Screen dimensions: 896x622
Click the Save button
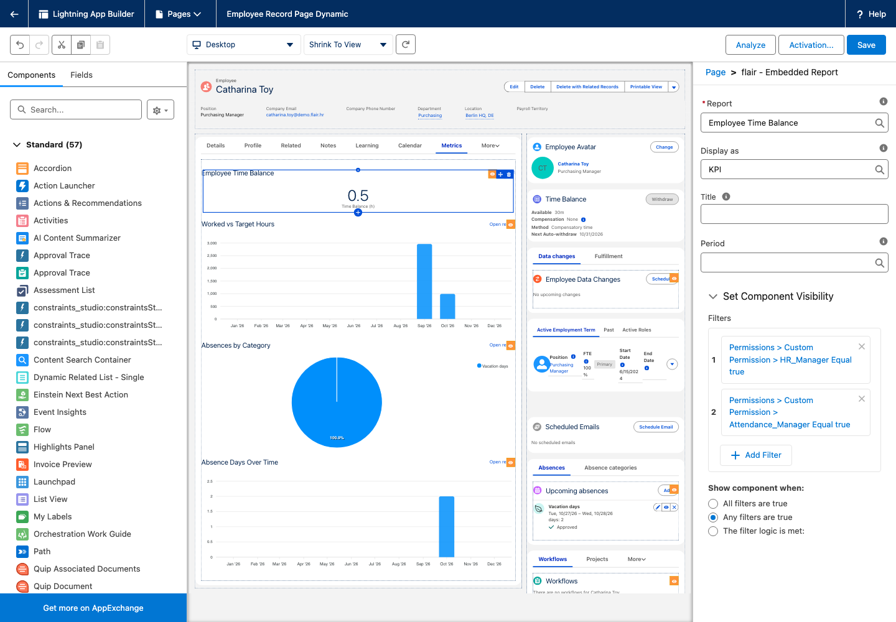(x=866, y=45)
